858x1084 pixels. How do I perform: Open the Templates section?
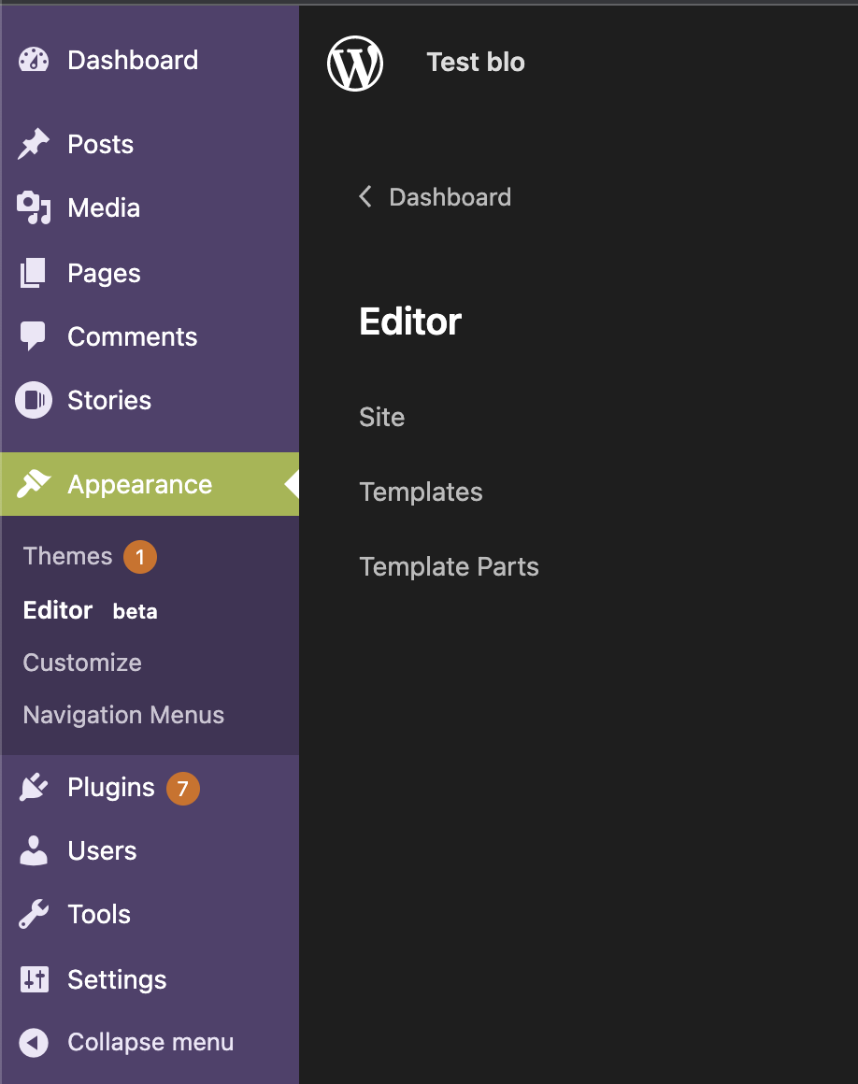[x=421, y=492]
